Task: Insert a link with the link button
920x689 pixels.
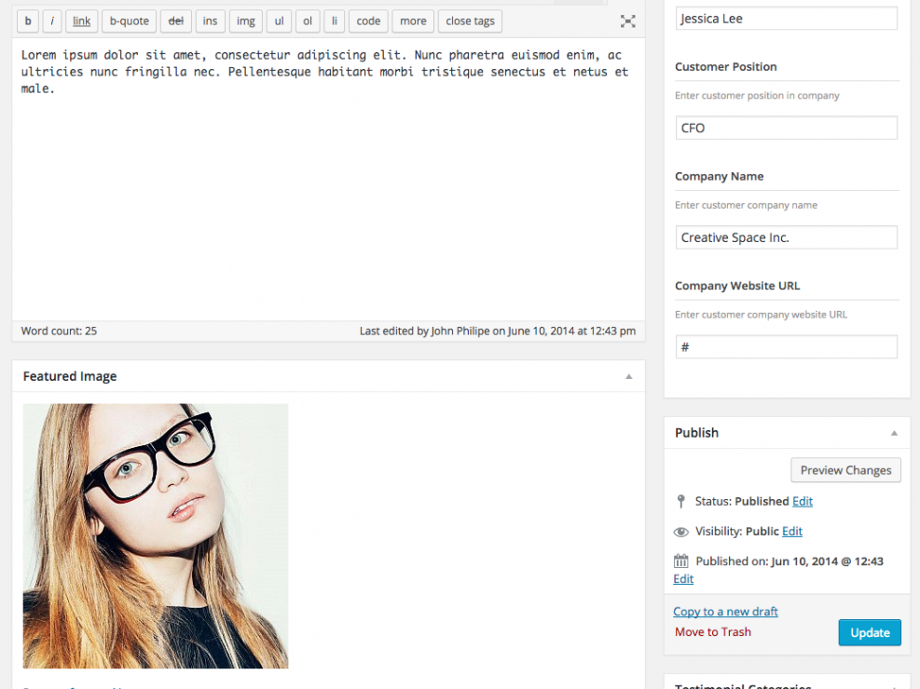Action: [x=81, y=21]
